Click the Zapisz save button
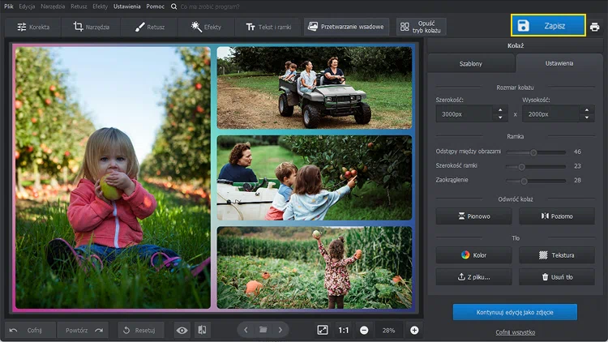Viewport: 608px width, 342px height. tap(547, 26)
